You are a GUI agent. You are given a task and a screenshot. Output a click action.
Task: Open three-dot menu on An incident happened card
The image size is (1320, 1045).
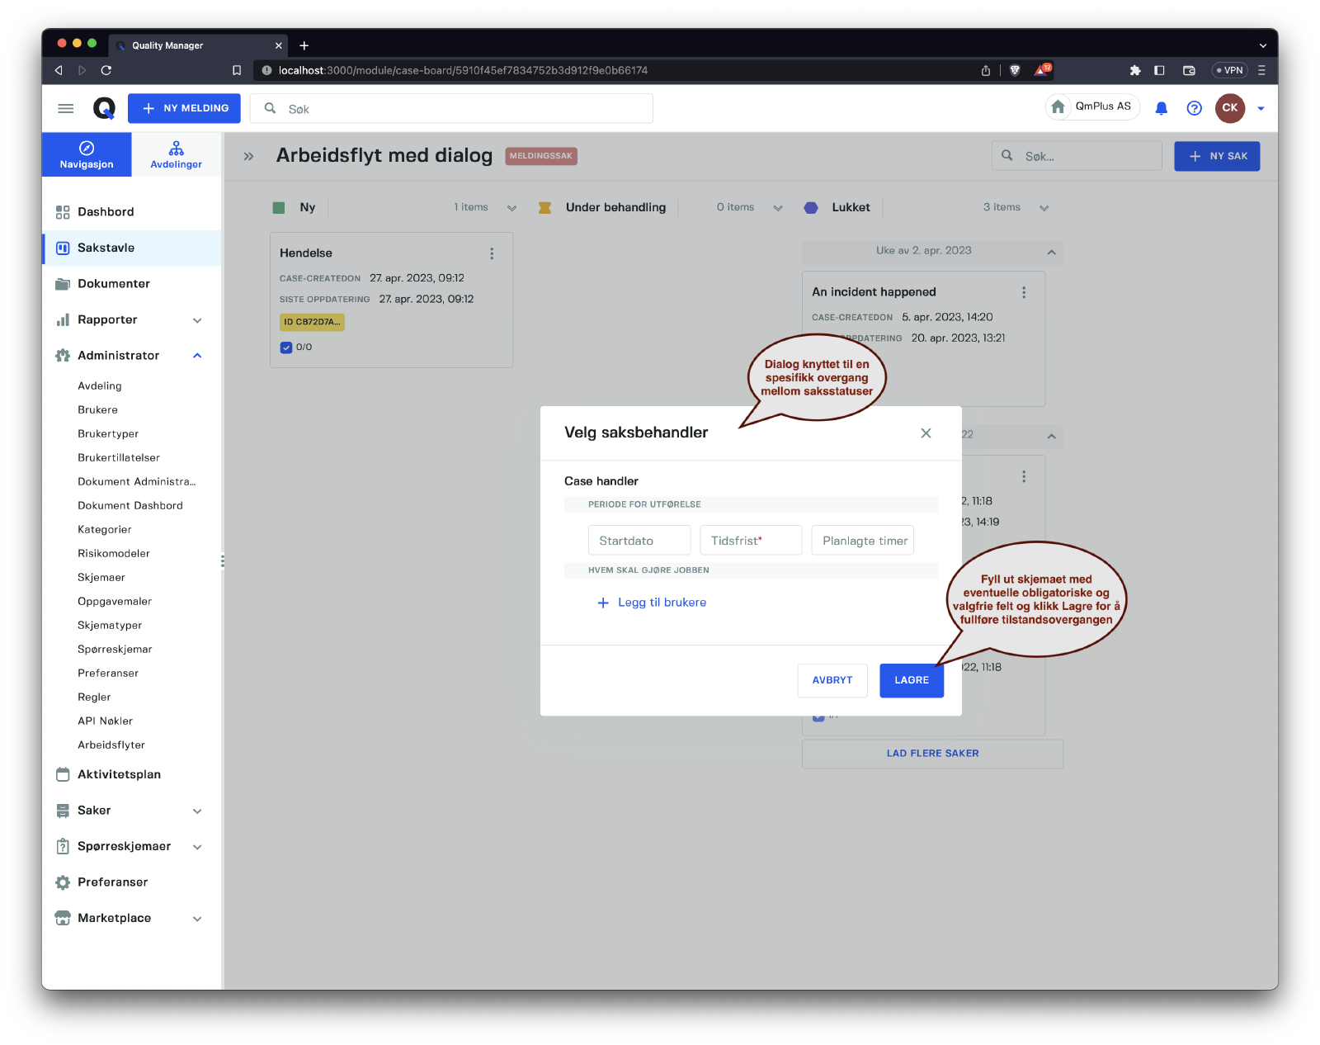tap(1024, 292)
